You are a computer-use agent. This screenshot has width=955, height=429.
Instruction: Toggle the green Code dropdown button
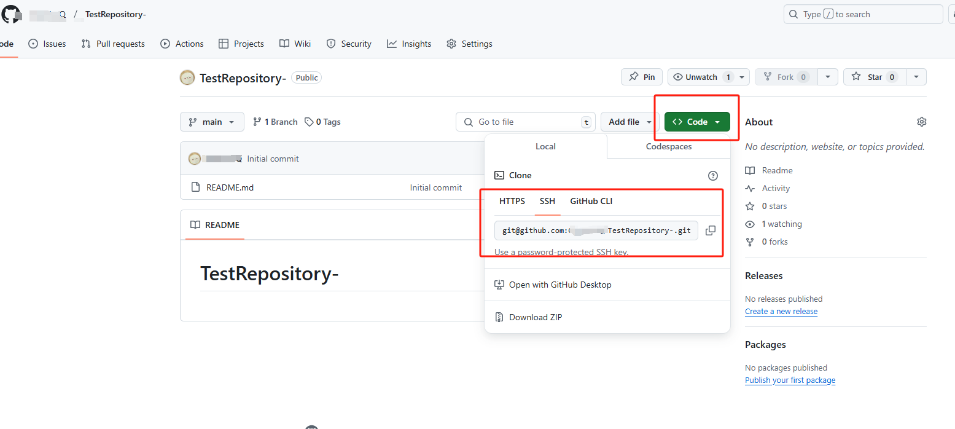pos(697,122)
